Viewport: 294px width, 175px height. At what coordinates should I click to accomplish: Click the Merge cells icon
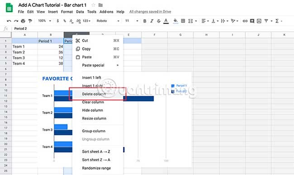point(190,21)
